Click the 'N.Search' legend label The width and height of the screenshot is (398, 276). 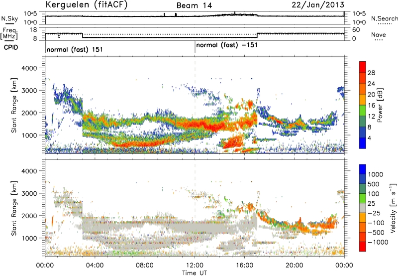pos(385,18)
